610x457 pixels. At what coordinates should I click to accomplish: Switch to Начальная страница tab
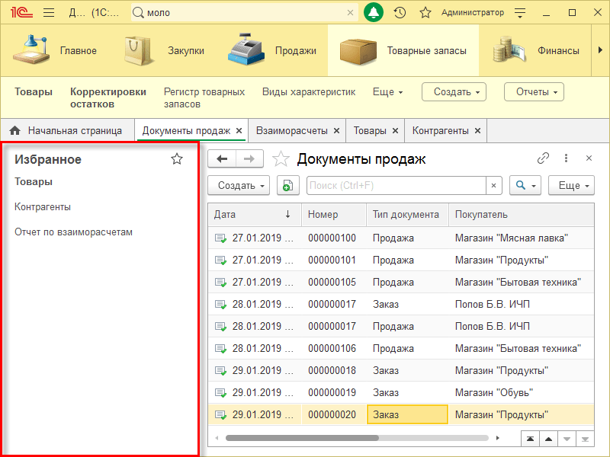pos(67,130)
